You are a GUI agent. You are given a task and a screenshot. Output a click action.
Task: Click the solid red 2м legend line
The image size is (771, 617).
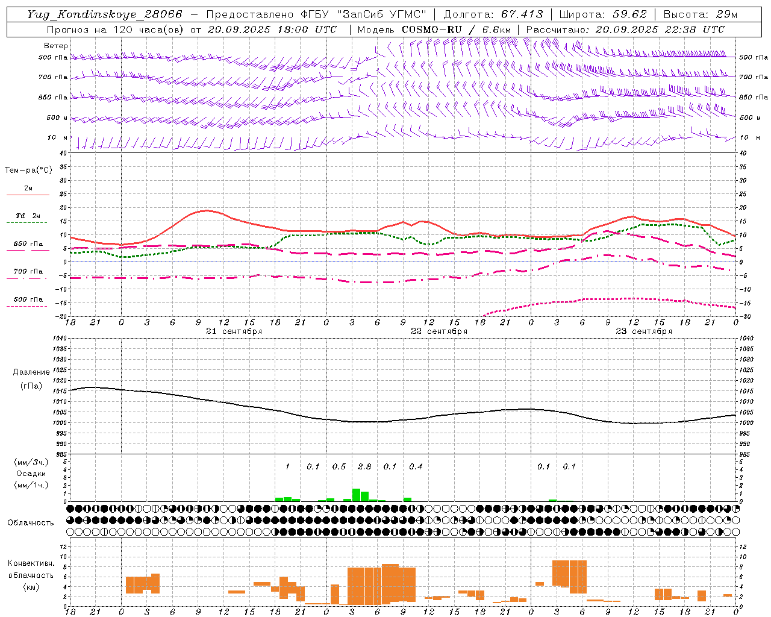28,195
